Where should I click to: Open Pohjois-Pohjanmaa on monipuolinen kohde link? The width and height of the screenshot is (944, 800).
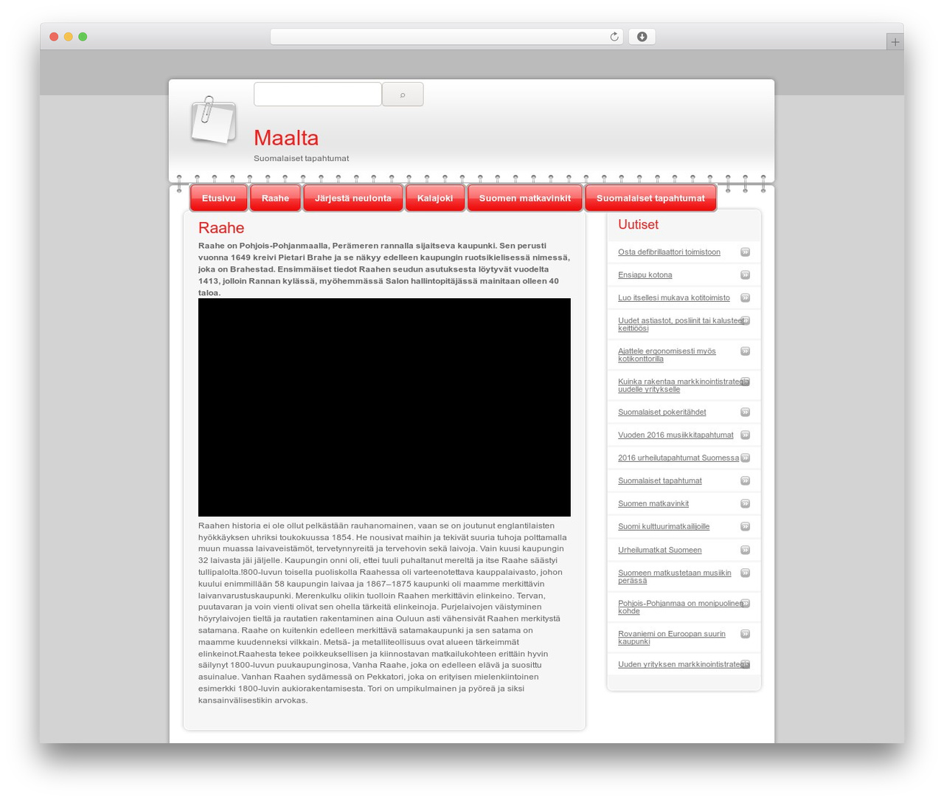click(x=681, y=607)
